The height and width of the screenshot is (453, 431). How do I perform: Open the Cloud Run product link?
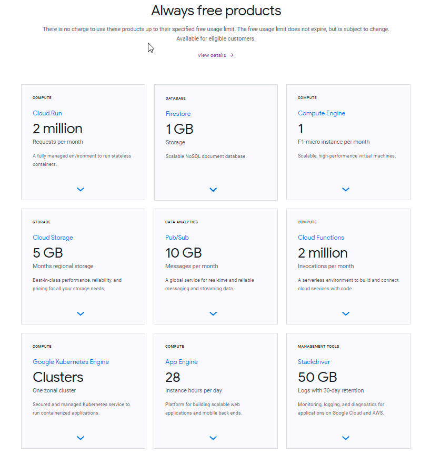coord(47,113)
